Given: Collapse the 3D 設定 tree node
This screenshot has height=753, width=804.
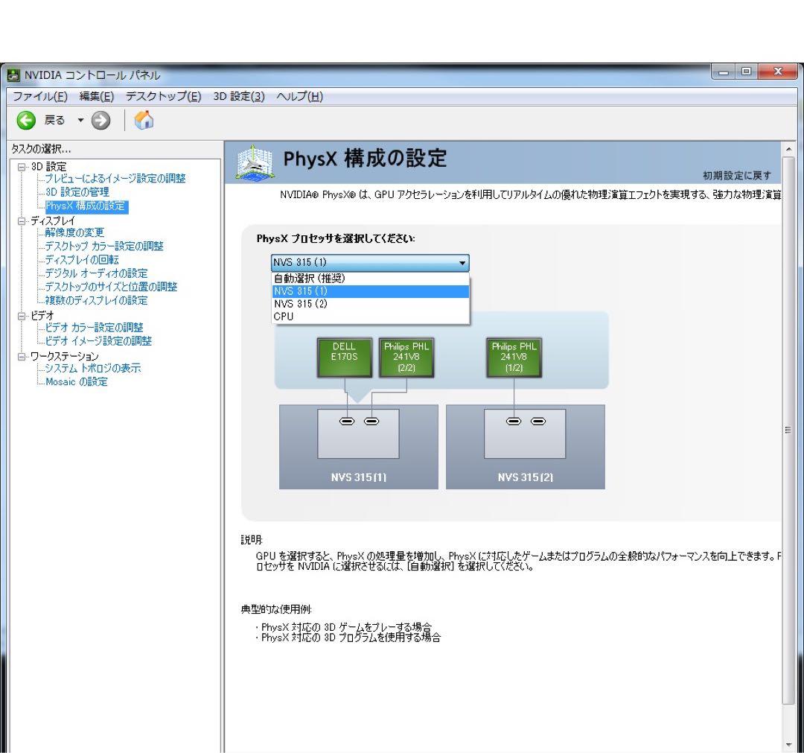Looking at the screenshot, I should [22, 167].
